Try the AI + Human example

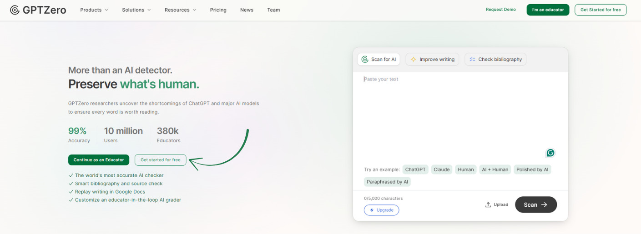[x=495, y=169]
